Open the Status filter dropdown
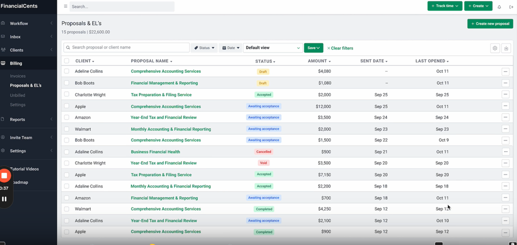This screenshot has height=245, width=517. pyautogui.click(x=204, y=48)
